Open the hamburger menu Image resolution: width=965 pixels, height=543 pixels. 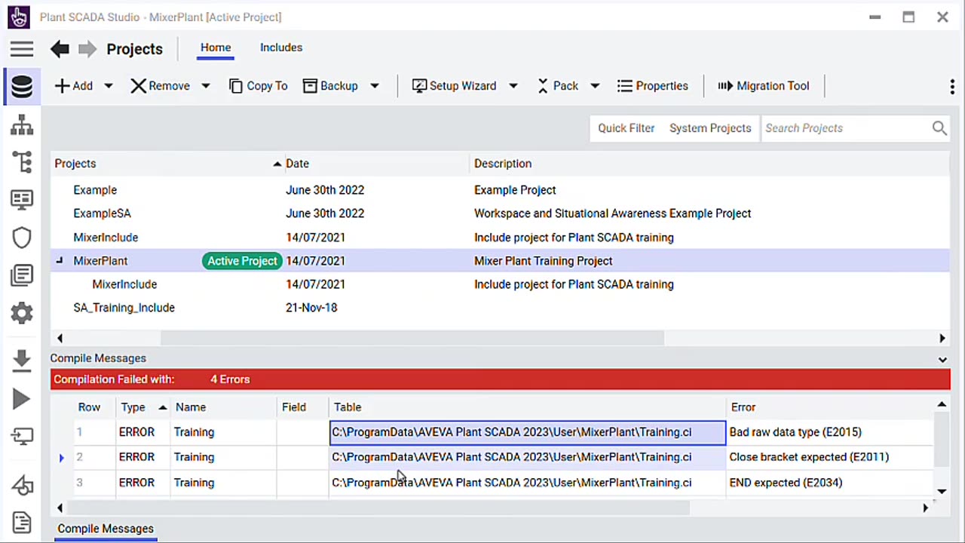point(21,49)
